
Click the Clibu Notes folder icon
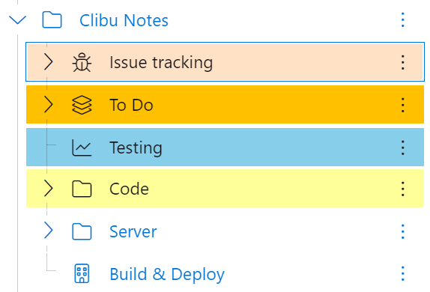click(52, 19)
